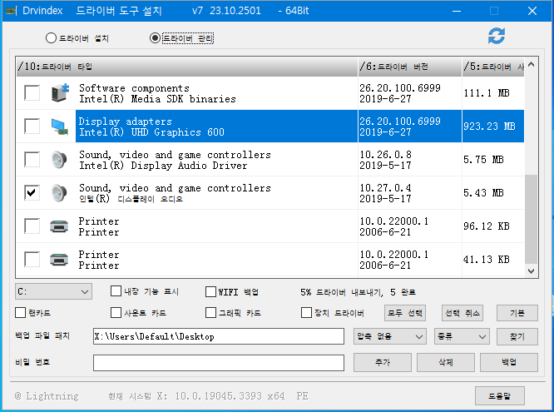Close the Drvindex window
Screen dimensions: 554x412
coord(532,11)
